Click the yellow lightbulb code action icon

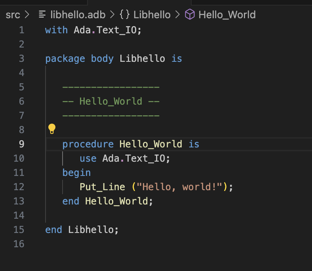coord(52,129)
